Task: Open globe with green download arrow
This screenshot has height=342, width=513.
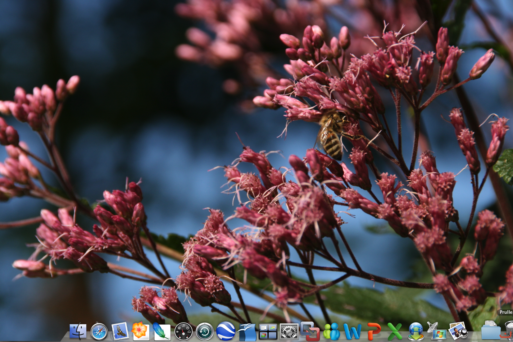Action: tap(416, 332)
